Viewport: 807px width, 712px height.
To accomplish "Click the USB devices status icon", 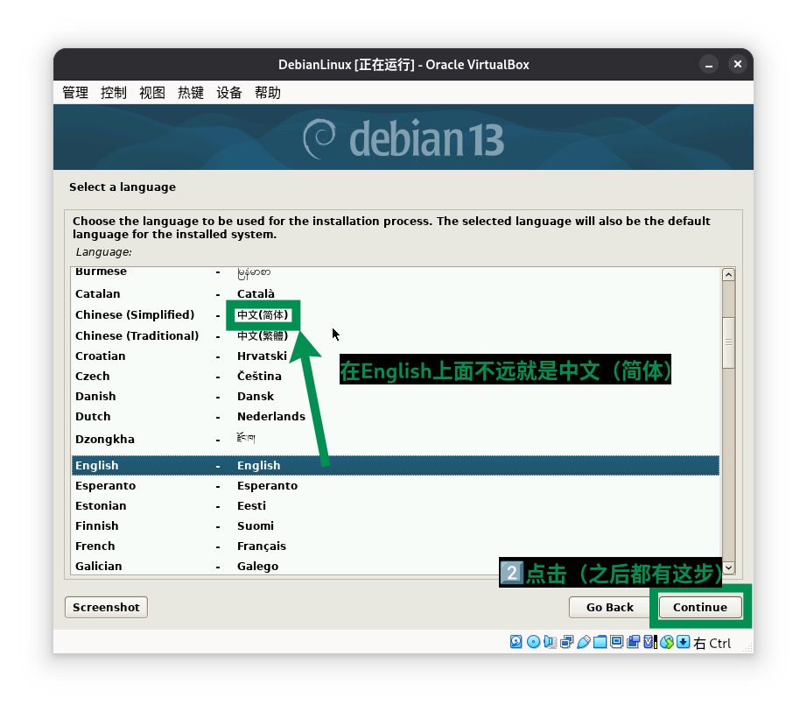I will point(584,641).
